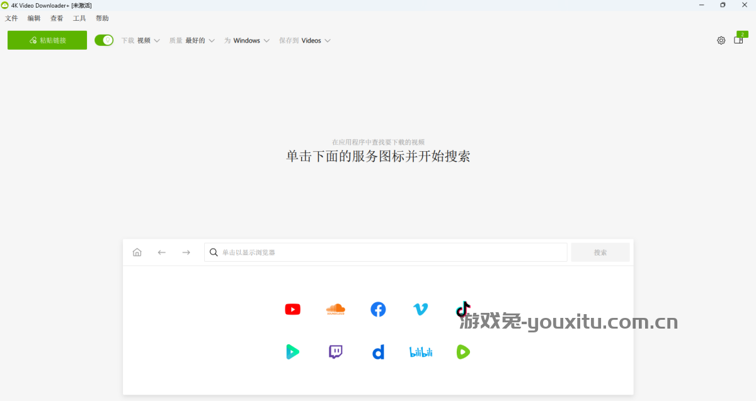Open Twitch service icon
The image size is (756, 401).
(336, 352)
